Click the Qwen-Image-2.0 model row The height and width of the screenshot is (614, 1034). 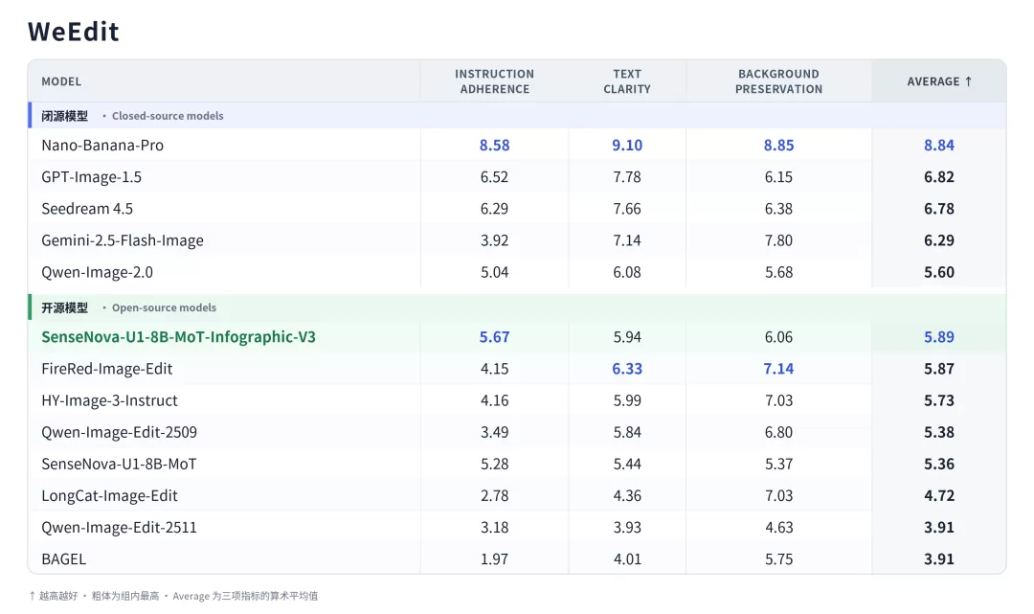tap(517, 272)
